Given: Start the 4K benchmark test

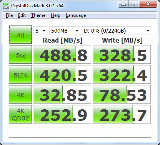Looking at the screenshot, I should [x=20, y=94].
